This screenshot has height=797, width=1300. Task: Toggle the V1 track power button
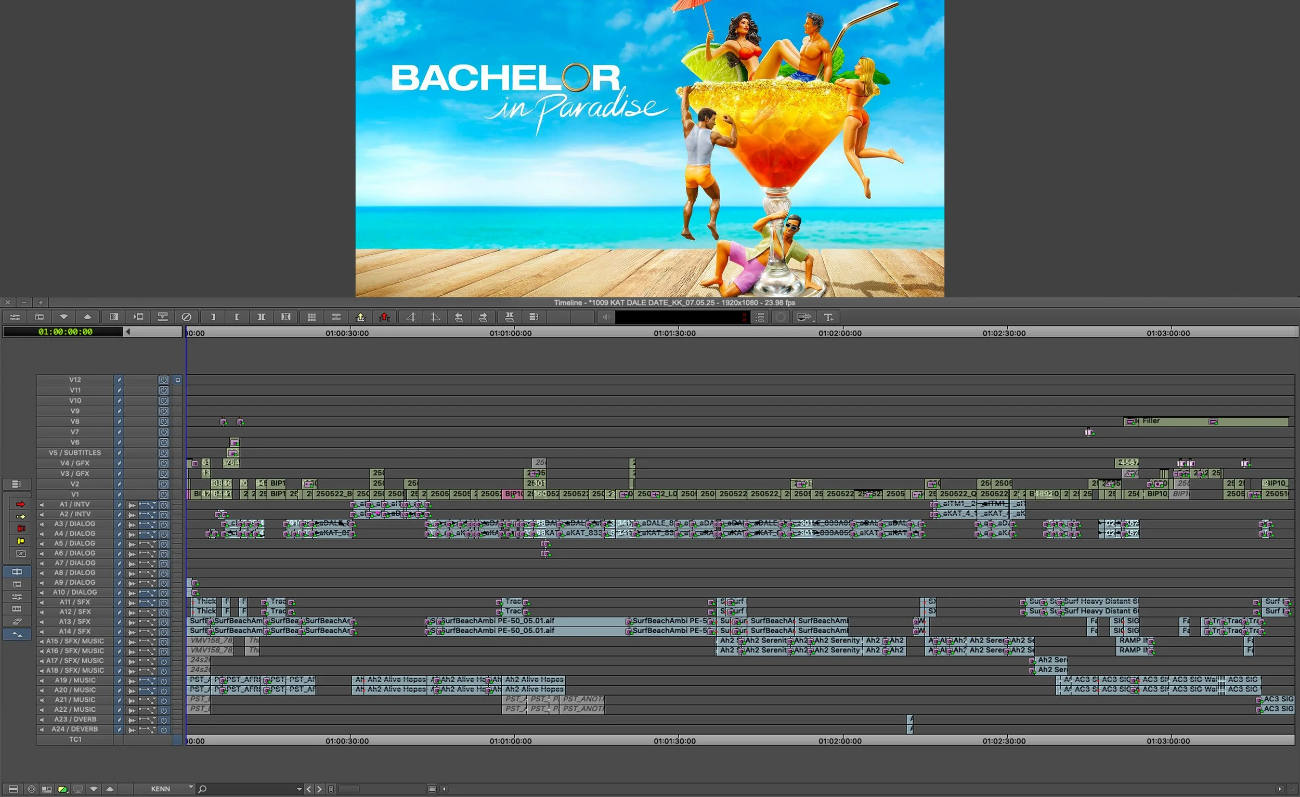pyautogui.click(x=164, y=494)
